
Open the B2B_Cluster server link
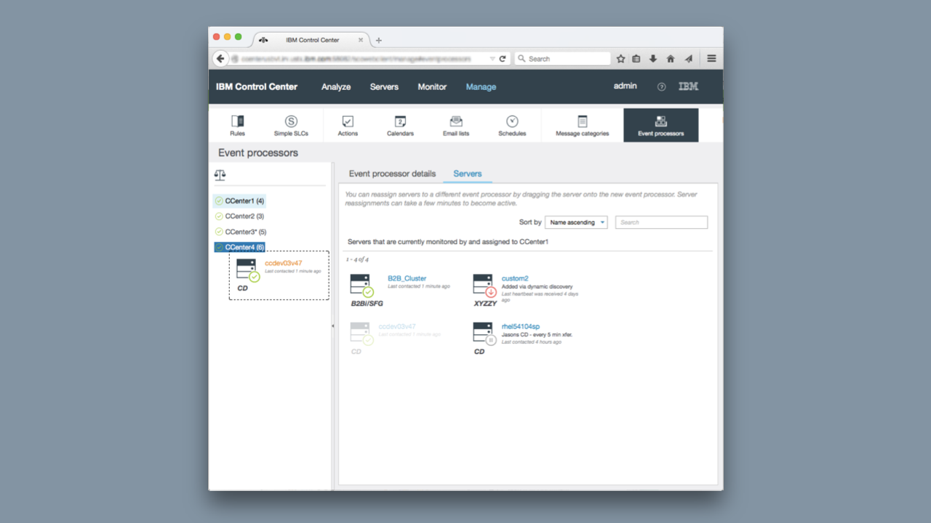[x=407, y=278]
